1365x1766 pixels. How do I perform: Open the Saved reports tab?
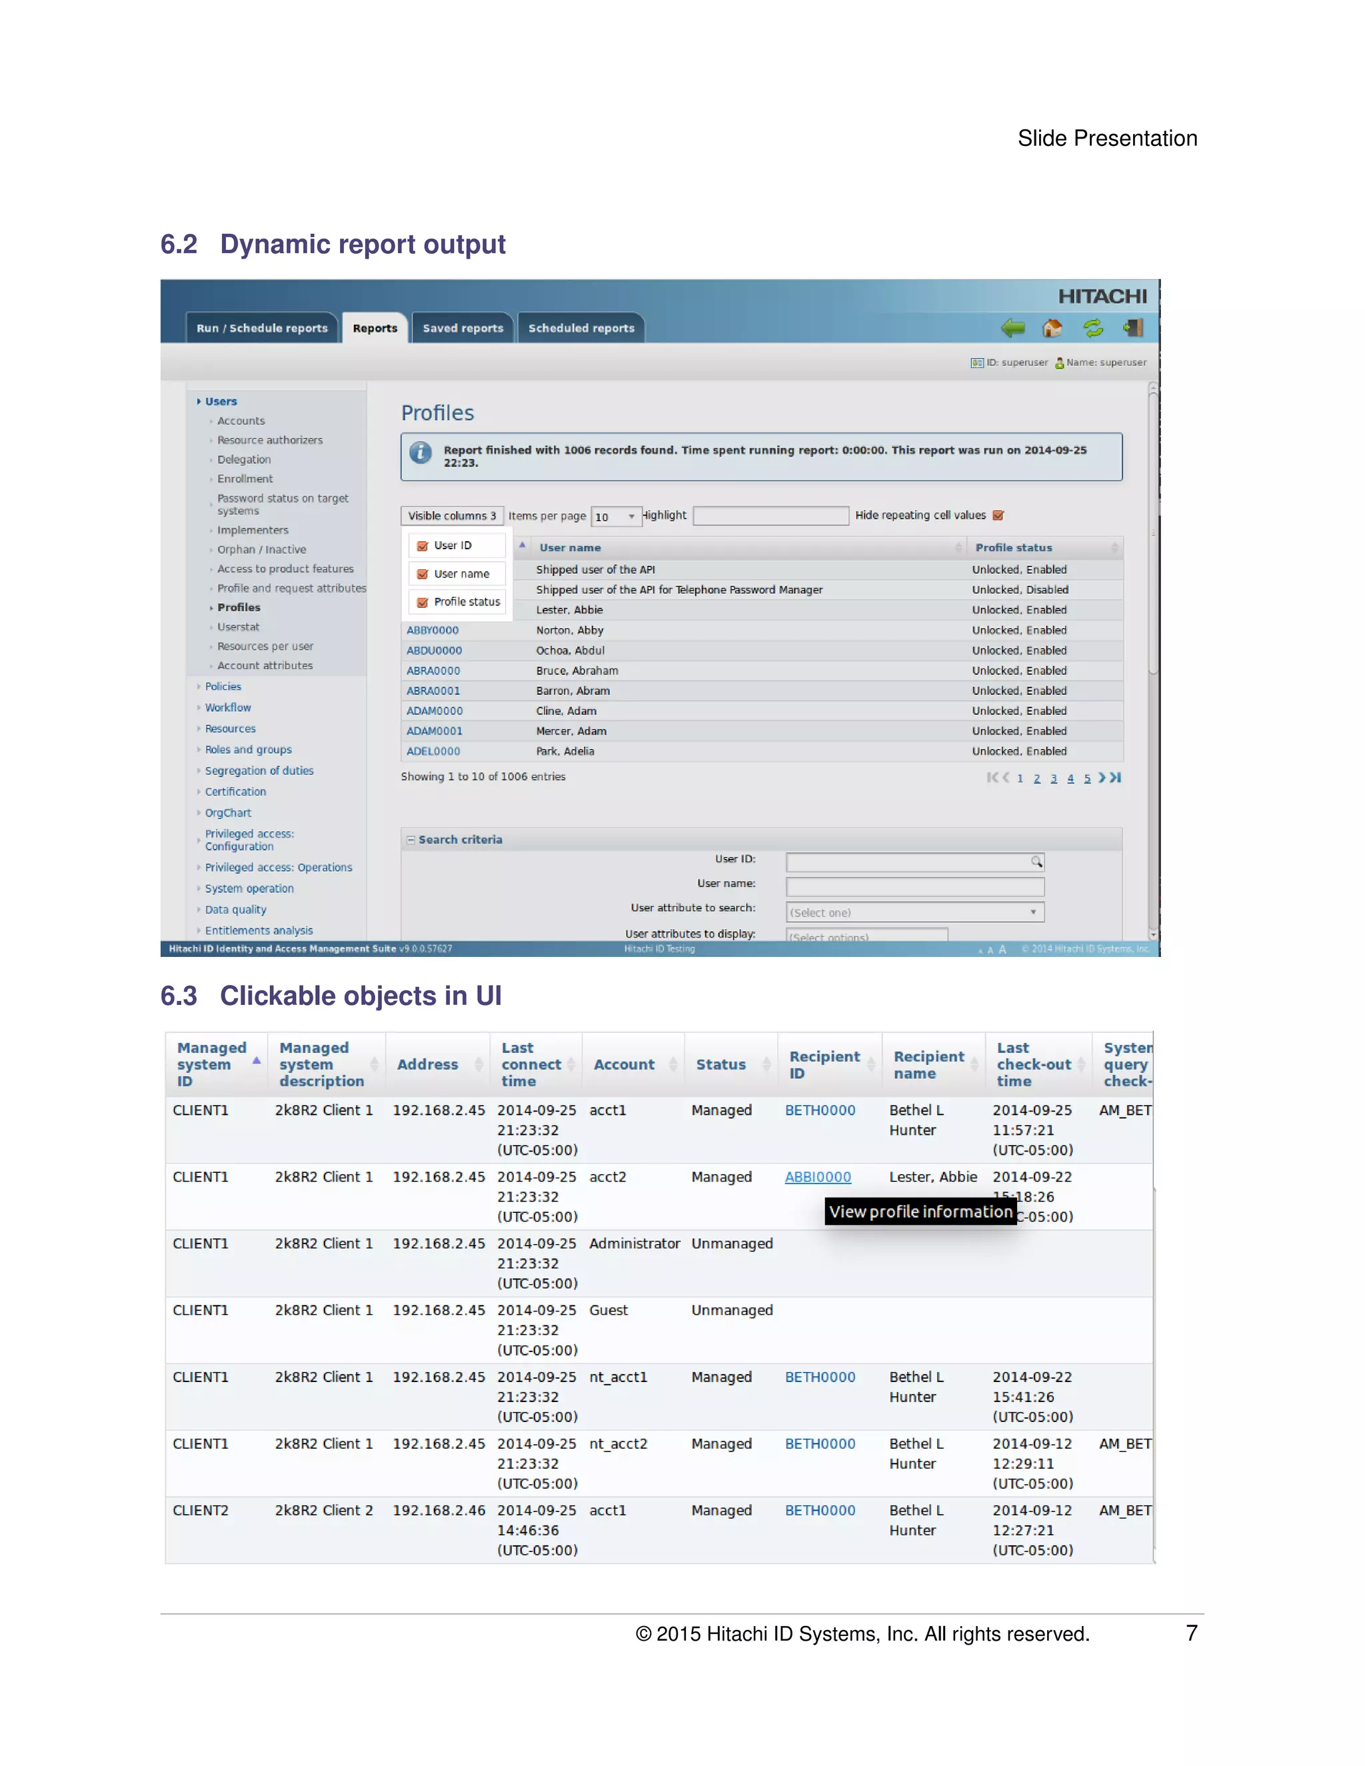pyautogui.click(x=463, y=329)
